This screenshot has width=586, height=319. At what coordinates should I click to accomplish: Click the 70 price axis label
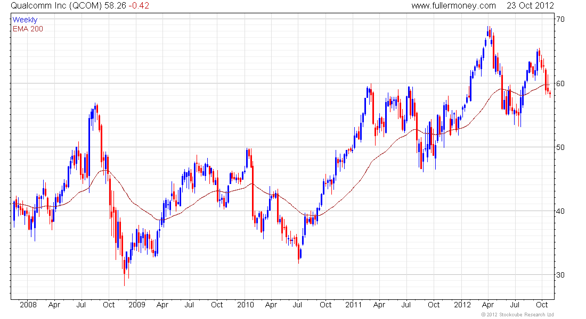[x=560, y=19]
